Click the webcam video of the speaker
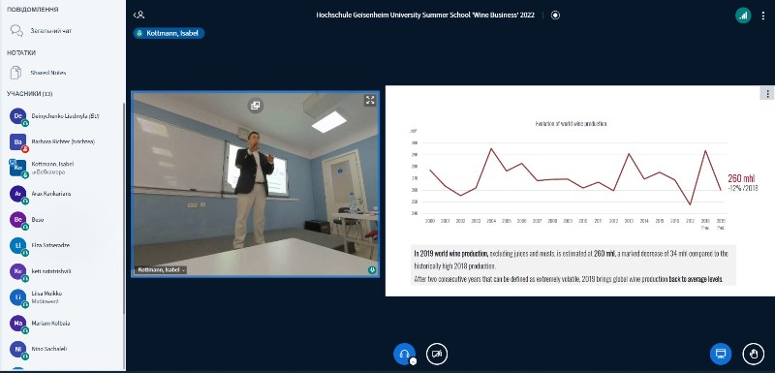The height and width of the screenshot is (373, 775). click(x=256, y=184)
